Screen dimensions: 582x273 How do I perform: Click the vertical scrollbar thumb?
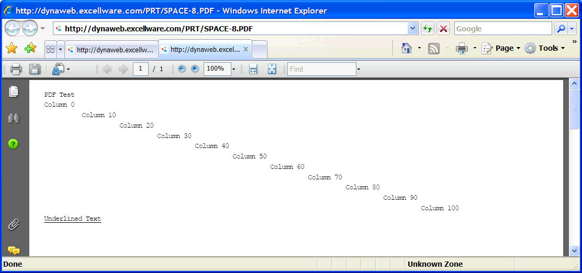(574, 109)
